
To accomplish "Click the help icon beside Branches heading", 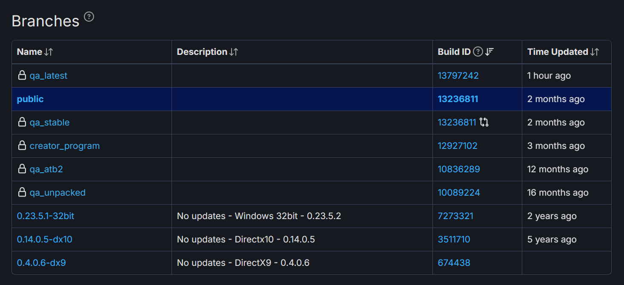I will [x=89, y=17].
